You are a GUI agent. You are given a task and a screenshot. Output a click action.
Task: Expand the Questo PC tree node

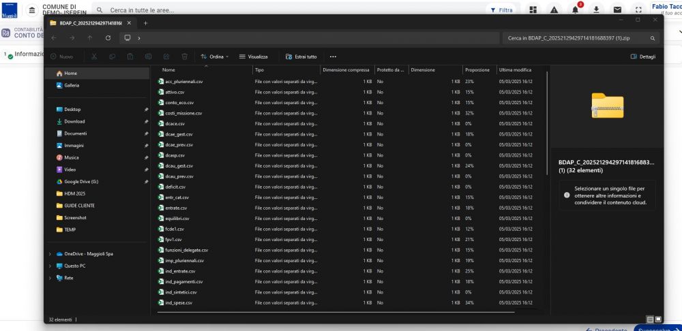50,266
